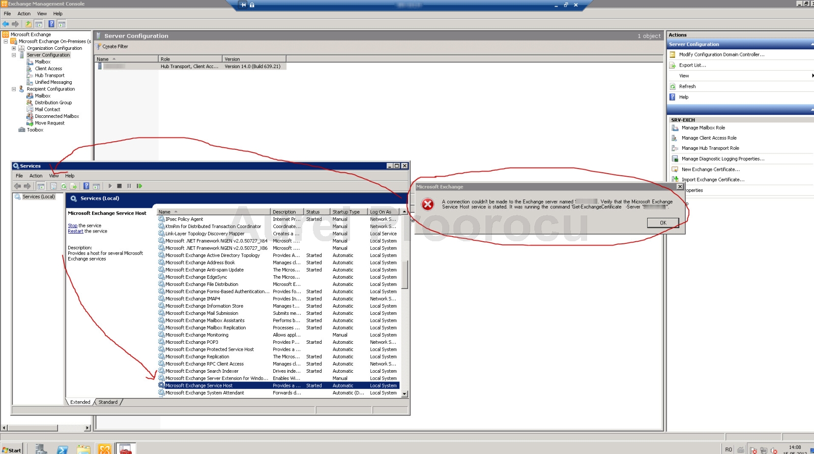This screenshot has height=454, width=814.
Task: Expand the Organization Configuration tree node
Action: coord(14,48)
